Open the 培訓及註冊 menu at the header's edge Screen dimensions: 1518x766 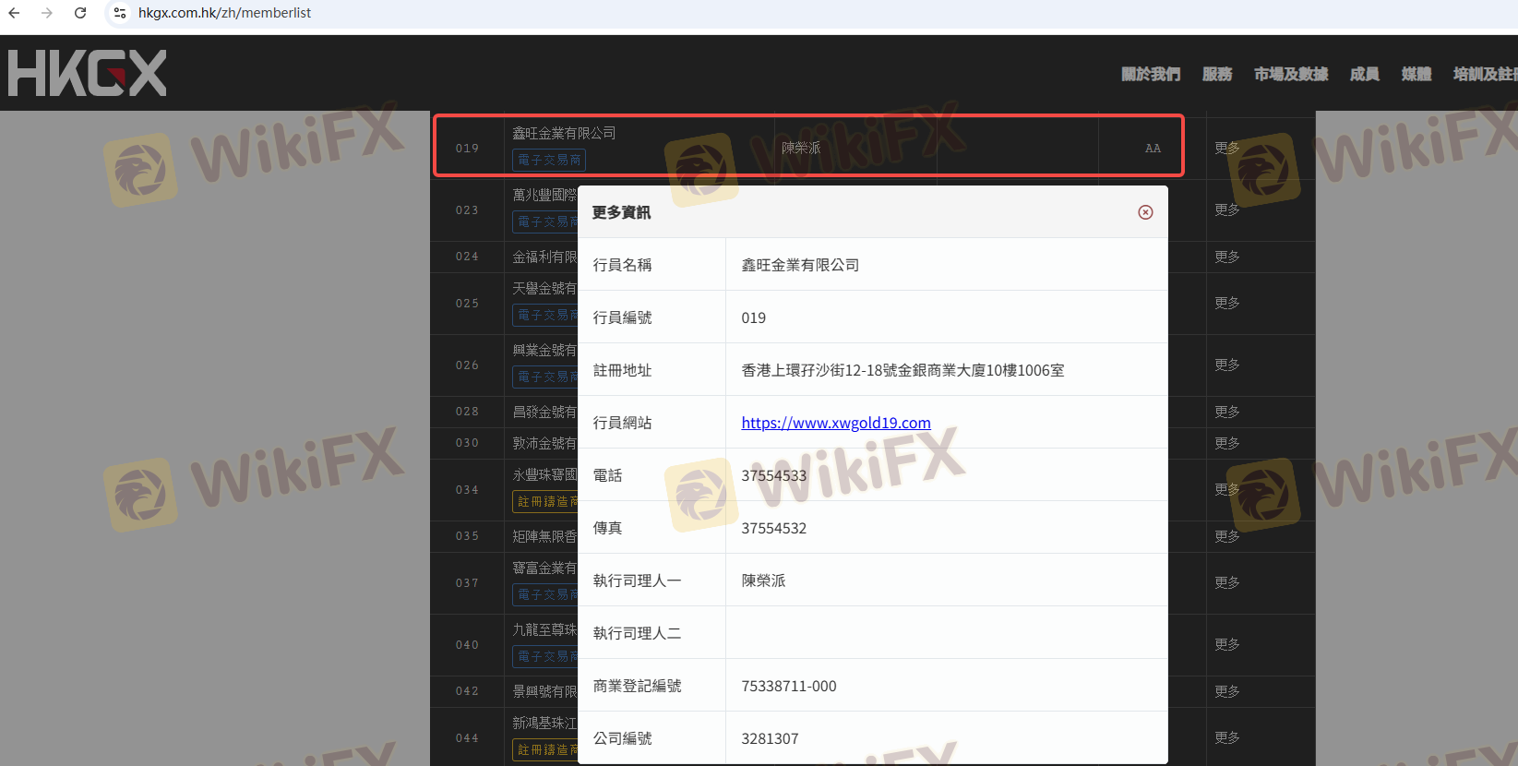click(1485, 74)
